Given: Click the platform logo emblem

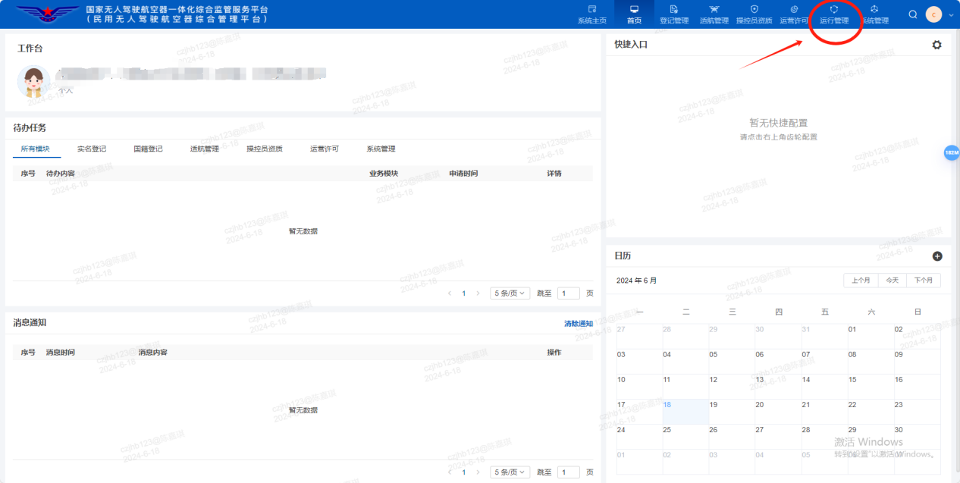Looking at the screenshot, I should click(x=48, y=14).
